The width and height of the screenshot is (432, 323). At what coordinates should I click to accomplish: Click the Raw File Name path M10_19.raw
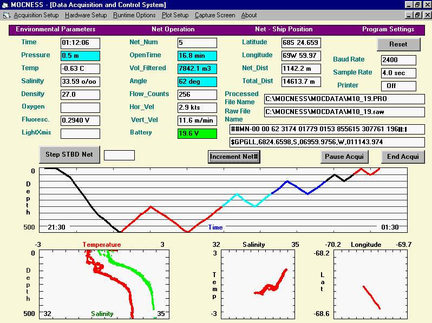344,112
